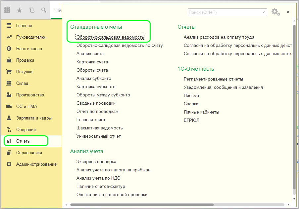Open the settings gear in menu panel
Screen dimensions: 299x209
(275, 12)
